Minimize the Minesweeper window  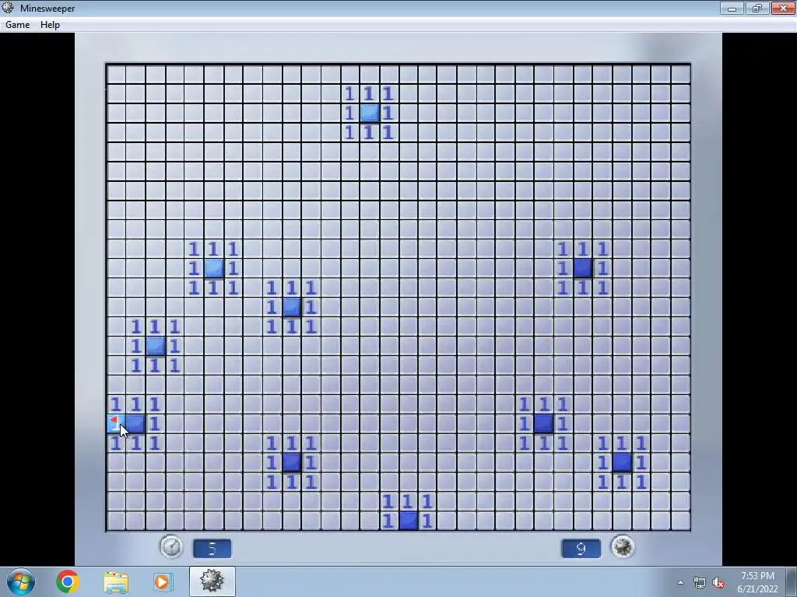tap(732, 8)
